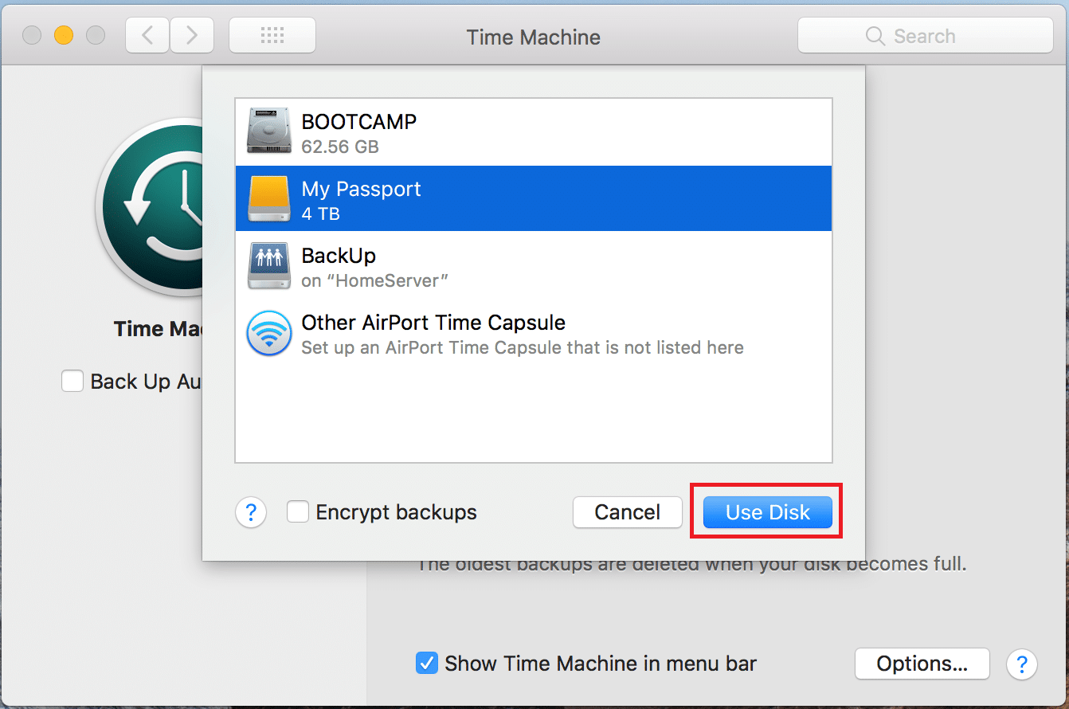Viewport: 1069px width, 709px height.
Task: Select the BOOTCAMP 62.56 GB disk row
Action: point(534,132)
